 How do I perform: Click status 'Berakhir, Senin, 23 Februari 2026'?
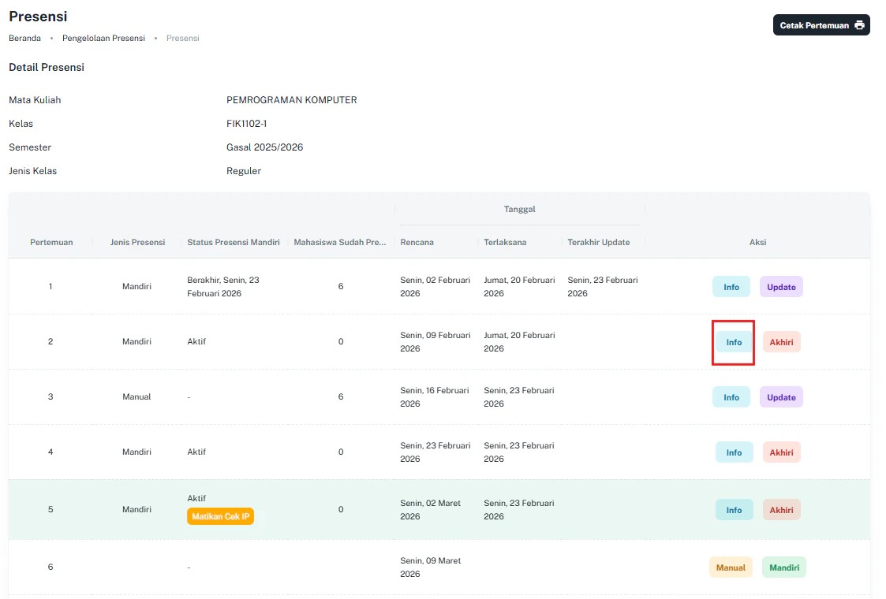[223, 287]
